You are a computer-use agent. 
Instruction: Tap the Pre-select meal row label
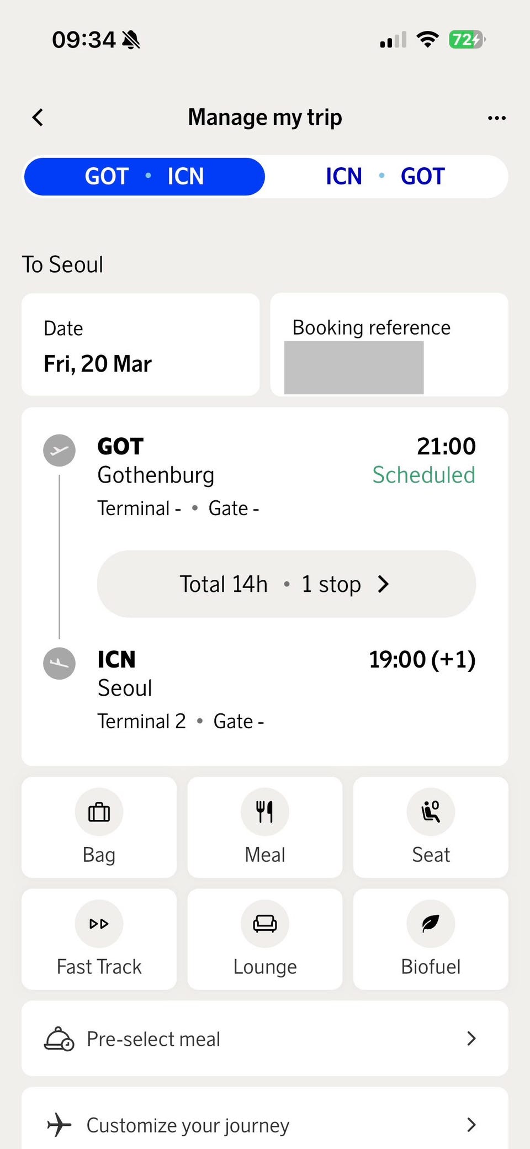153,1039
